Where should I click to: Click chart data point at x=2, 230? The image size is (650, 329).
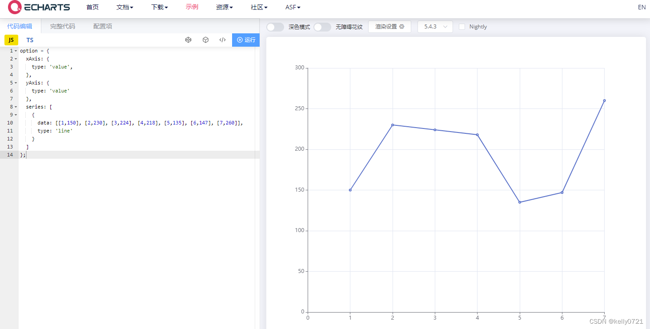pos(393,125)
